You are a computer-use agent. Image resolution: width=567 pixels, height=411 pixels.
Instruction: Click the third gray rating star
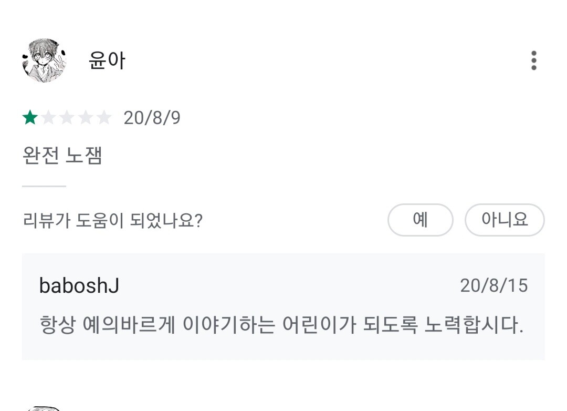tap(67, 118)
